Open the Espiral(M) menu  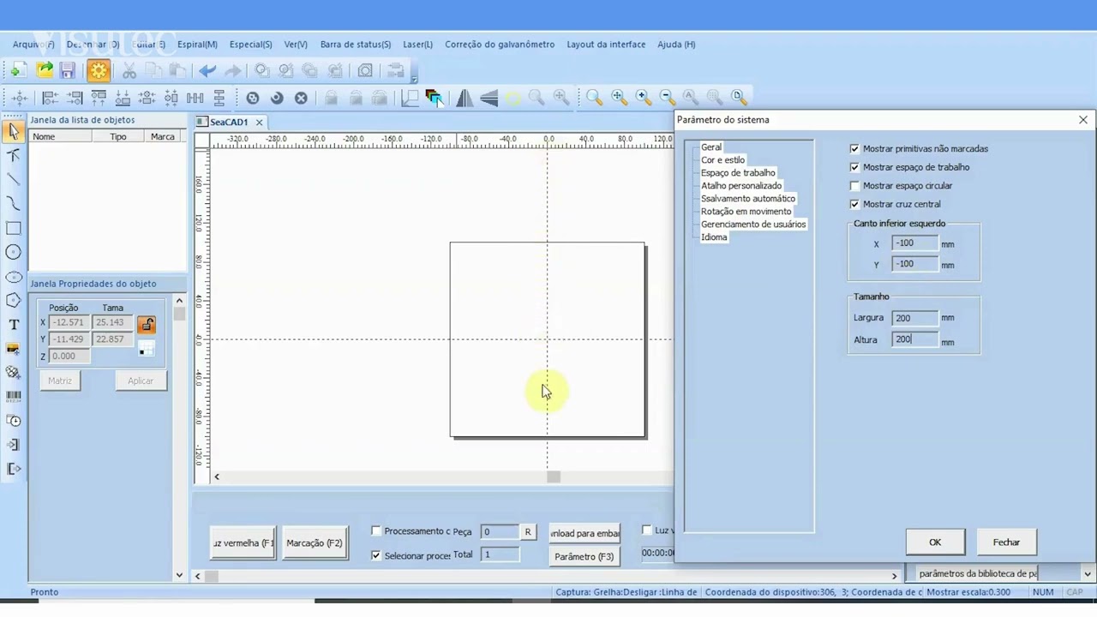(197, 45)
